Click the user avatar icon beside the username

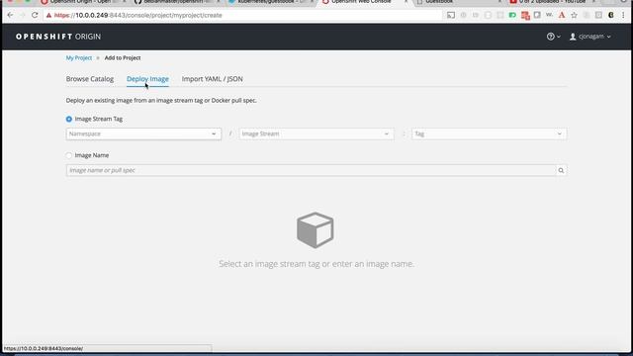[573, 37]
